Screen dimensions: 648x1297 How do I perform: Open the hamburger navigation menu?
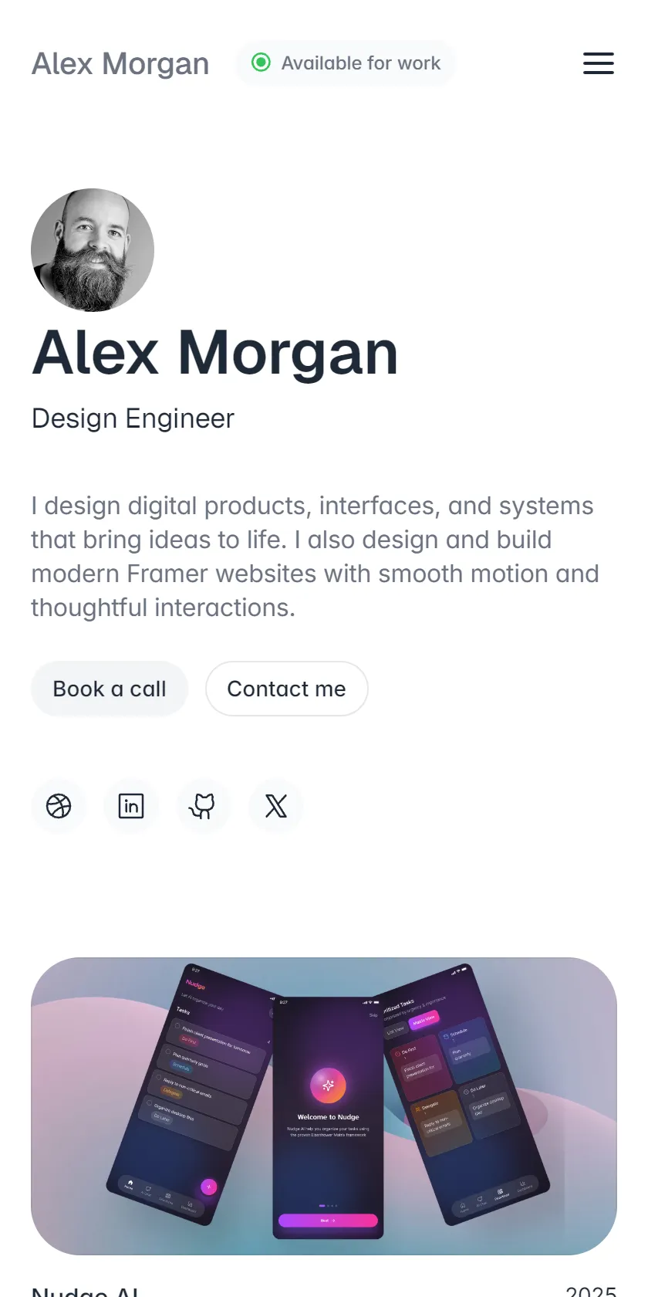(x=599, y=63)
